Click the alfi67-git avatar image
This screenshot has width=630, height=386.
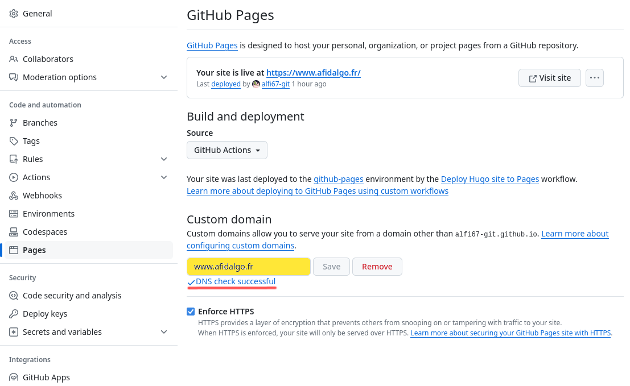pos(256,84)
